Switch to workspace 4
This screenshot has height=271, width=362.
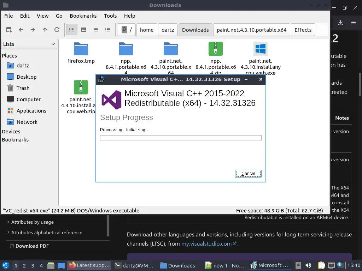41,266
